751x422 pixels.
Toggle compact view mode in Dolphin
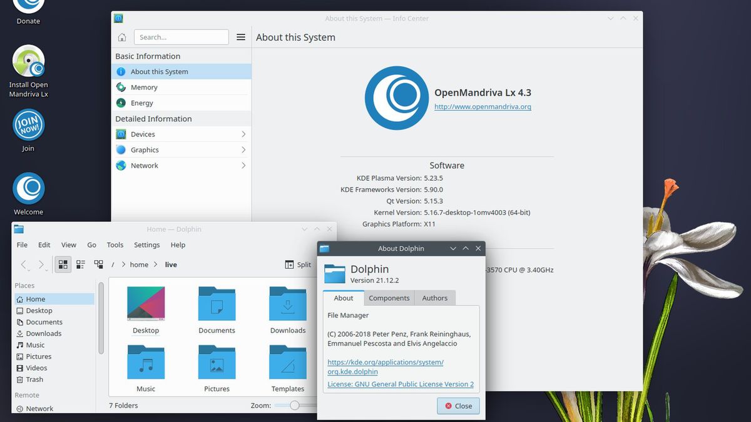coord(81,264)
